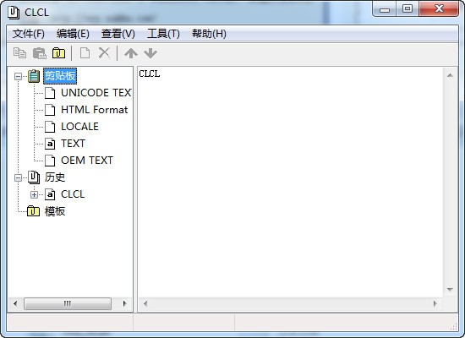Click the Paste toolbar icon
The width and height of the screenshot is (465, 338).
coord(40,53)
